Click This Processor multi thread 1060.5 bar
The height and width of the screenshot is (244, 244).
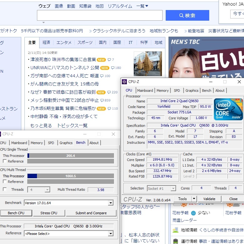point(70,176)
